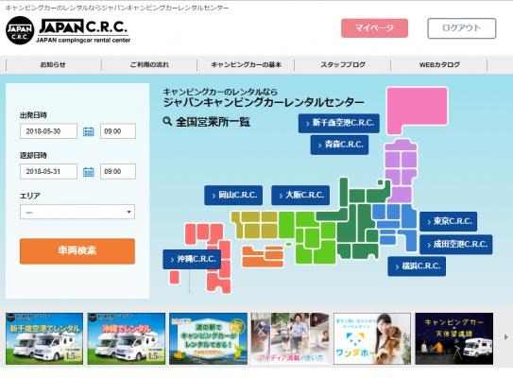Click the magnifier icon beside 全国営業所一覧
Image resolution: width=513 pixels, height=378 pixels.
pyautogui.click(x=167, y=121)
